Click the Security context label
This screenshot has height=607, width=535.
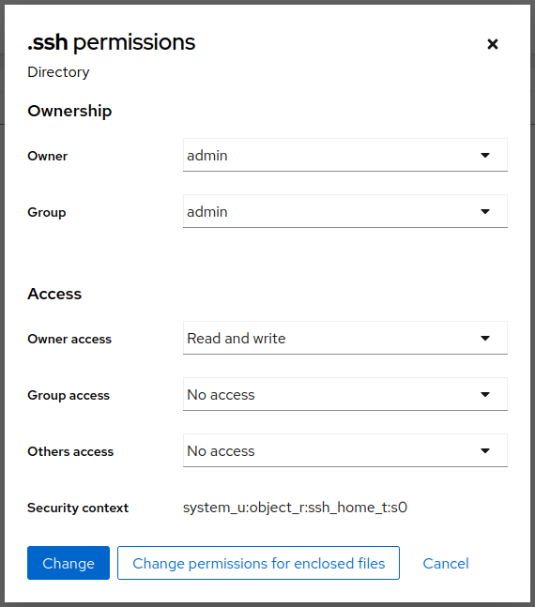point(78,508)
